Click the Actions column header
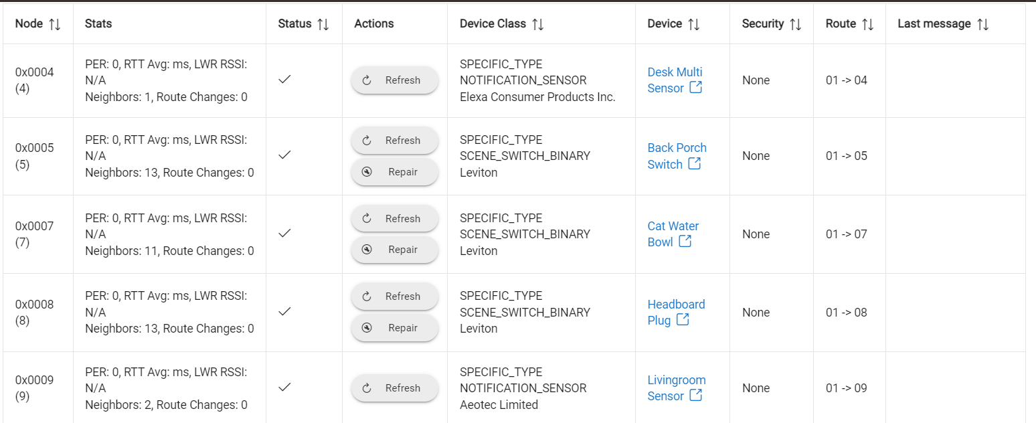1036x423 pixels. point(374,23)
